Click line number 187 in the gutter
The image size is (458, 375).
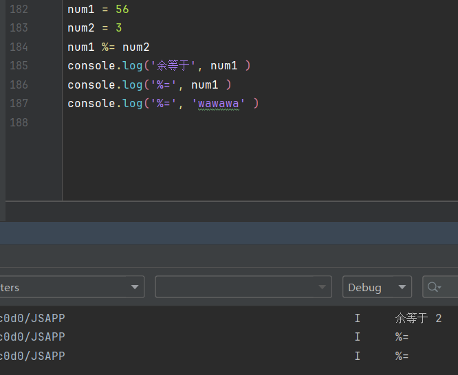[19, 103]
